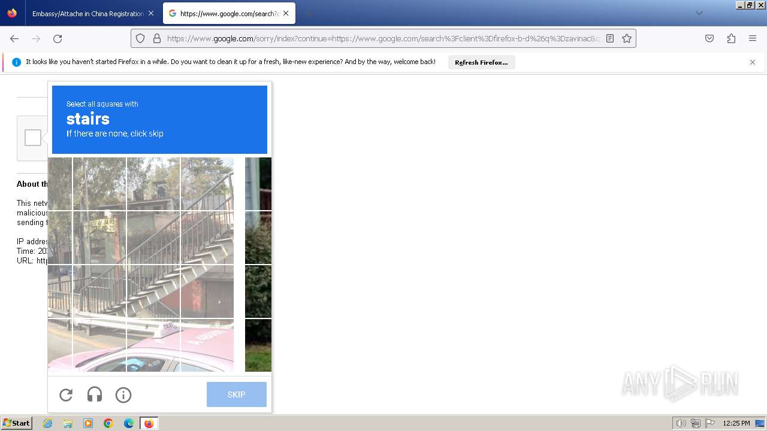Viewport: 767px width, 431px height.
Task: Launch Google Chrome from taskbar
Action: click(x=108, y=423)
